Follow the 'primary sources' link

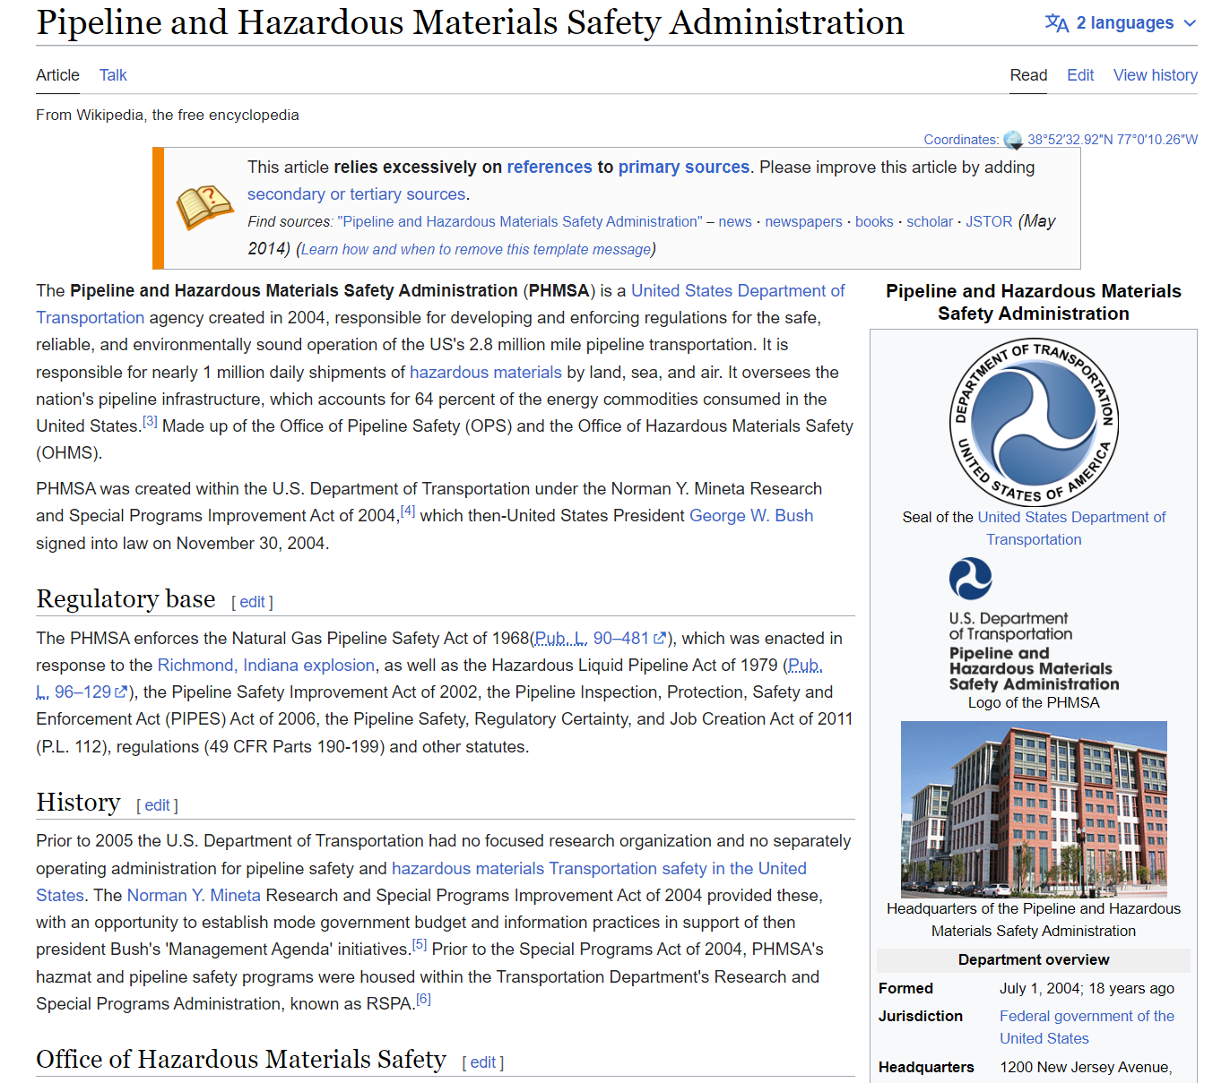[x=684, y=168]
